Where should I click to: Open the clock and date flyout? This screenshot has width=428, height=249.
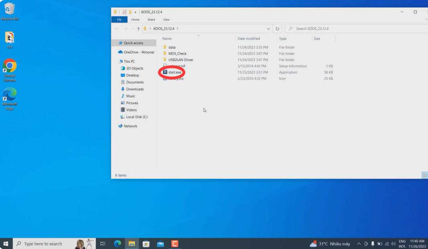[417, 243]
